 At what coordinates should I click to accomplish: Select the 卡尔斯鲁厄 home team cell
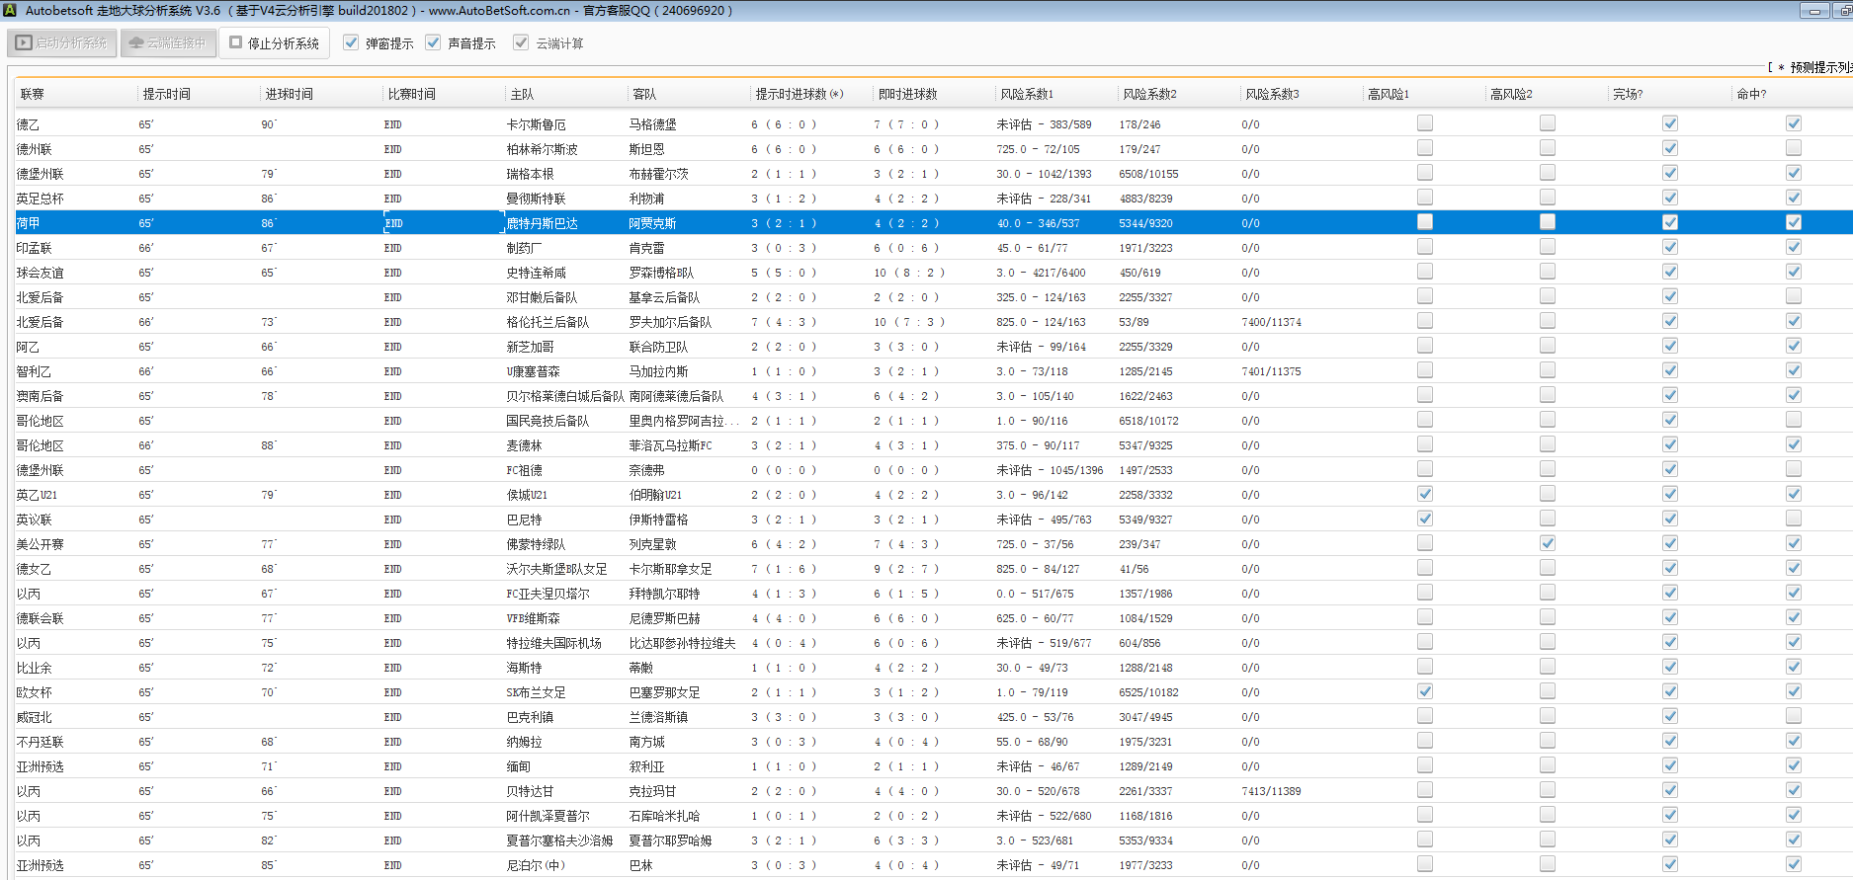pos(536,124)
